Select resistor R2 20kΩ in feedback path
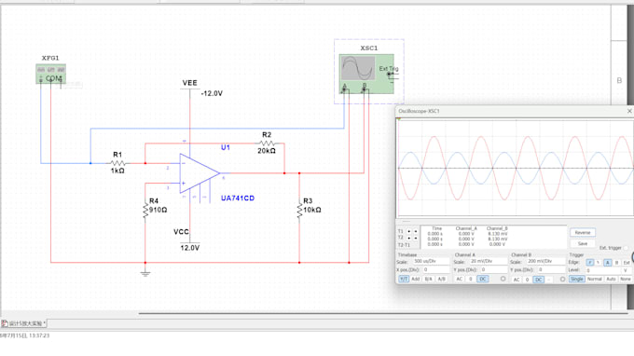This screenshot has height=356, width=634. tap(267, 143)
